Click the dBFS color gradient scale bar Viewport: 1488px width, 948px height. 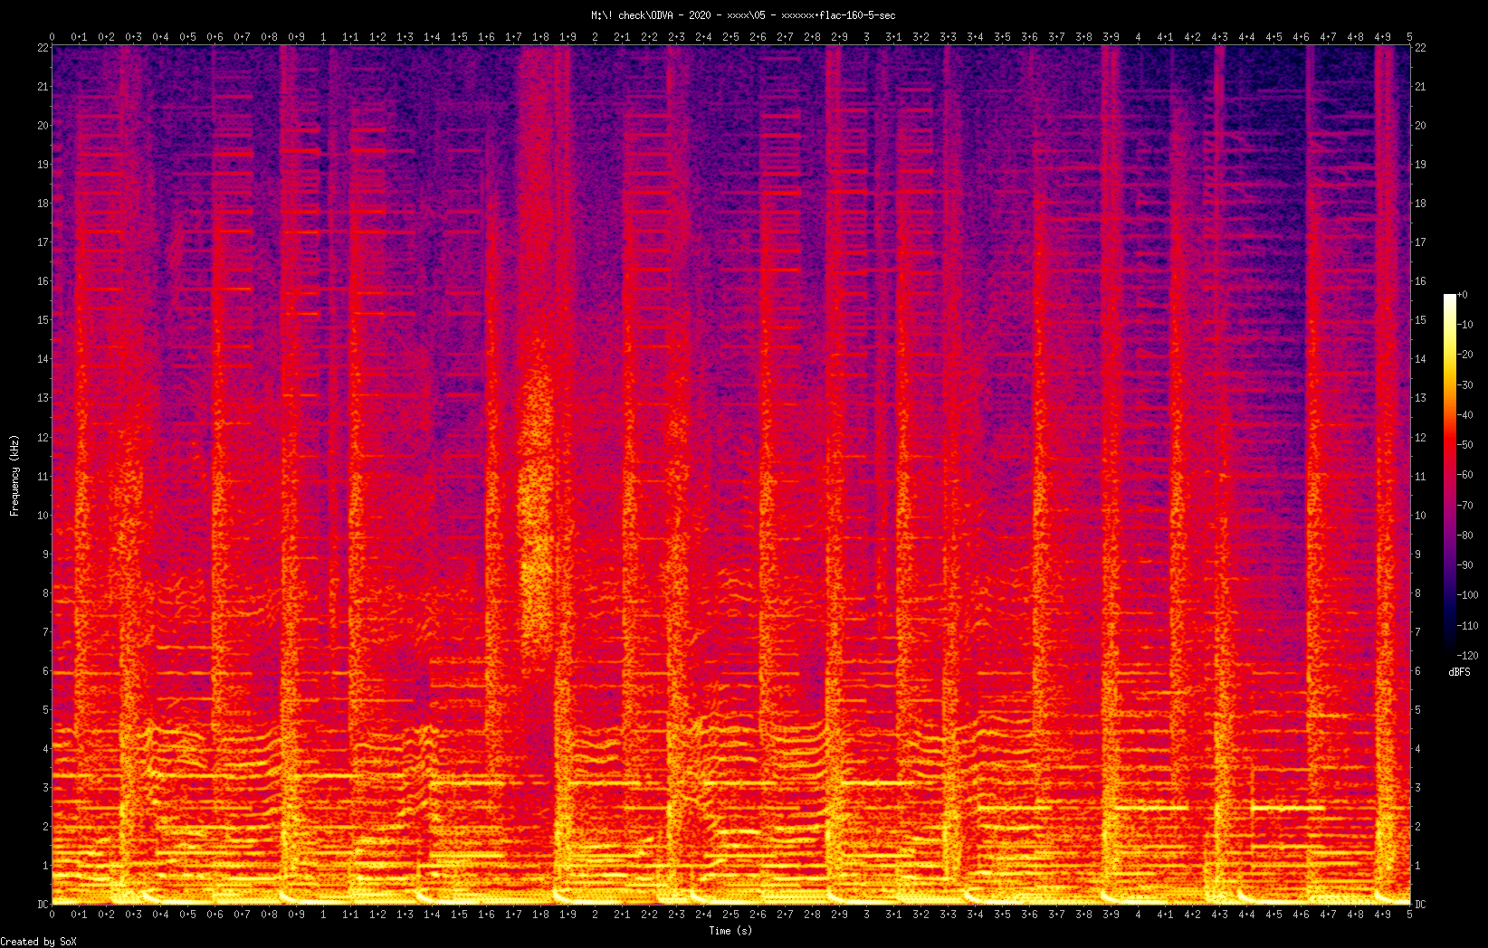tap(1450, 475)
